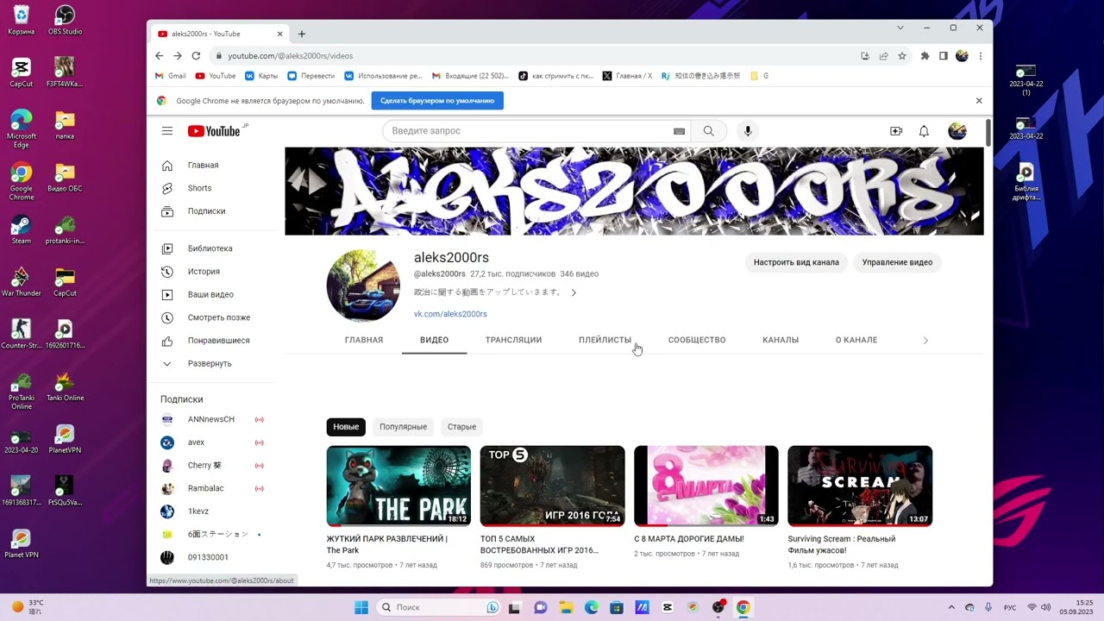
Task: Select OBS Studio desktop shortcut
Action: point(65,21)
